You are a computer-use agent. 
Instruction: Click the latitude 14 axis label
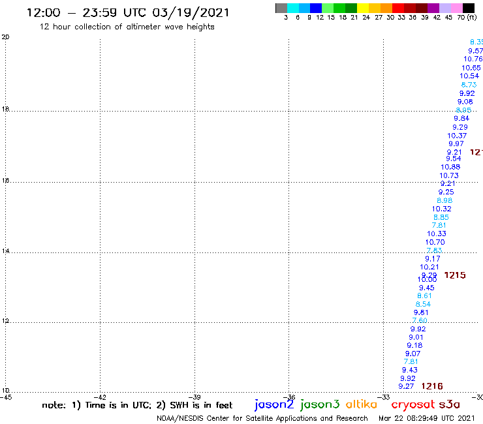pyautogui.click(x=5, y=251)
